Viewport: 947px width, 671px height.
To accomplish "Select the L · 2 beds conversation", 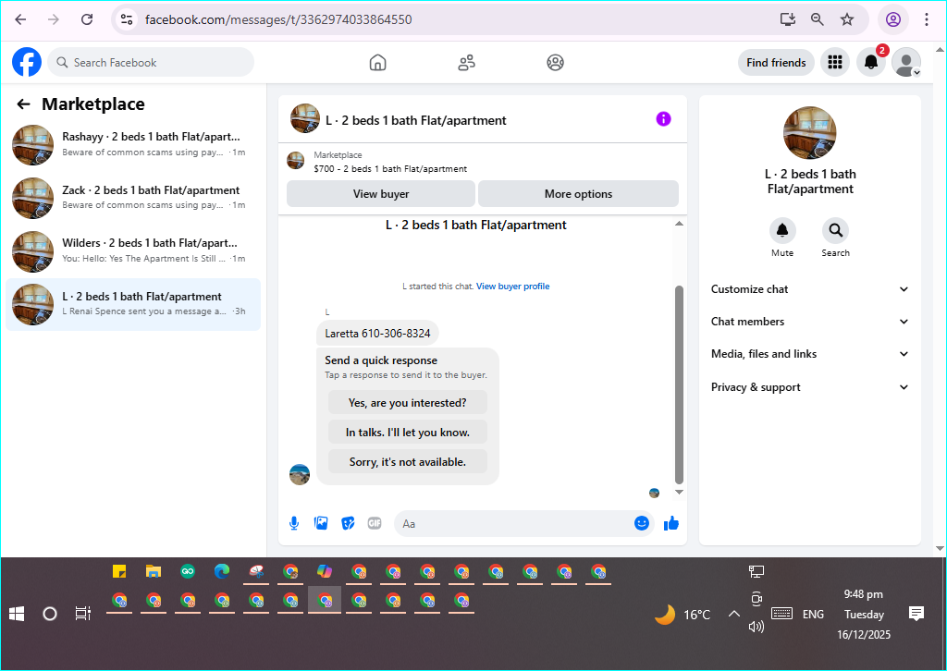I will 133,304.
